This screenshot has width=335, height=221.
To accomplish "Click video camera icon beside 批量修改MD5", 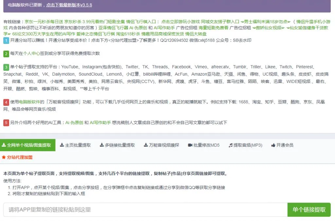I will (190, 145).
